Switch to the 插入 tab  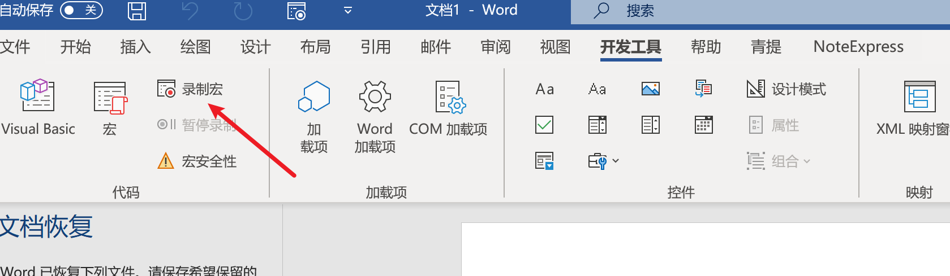pyautogui.click(x=135, y=47)
